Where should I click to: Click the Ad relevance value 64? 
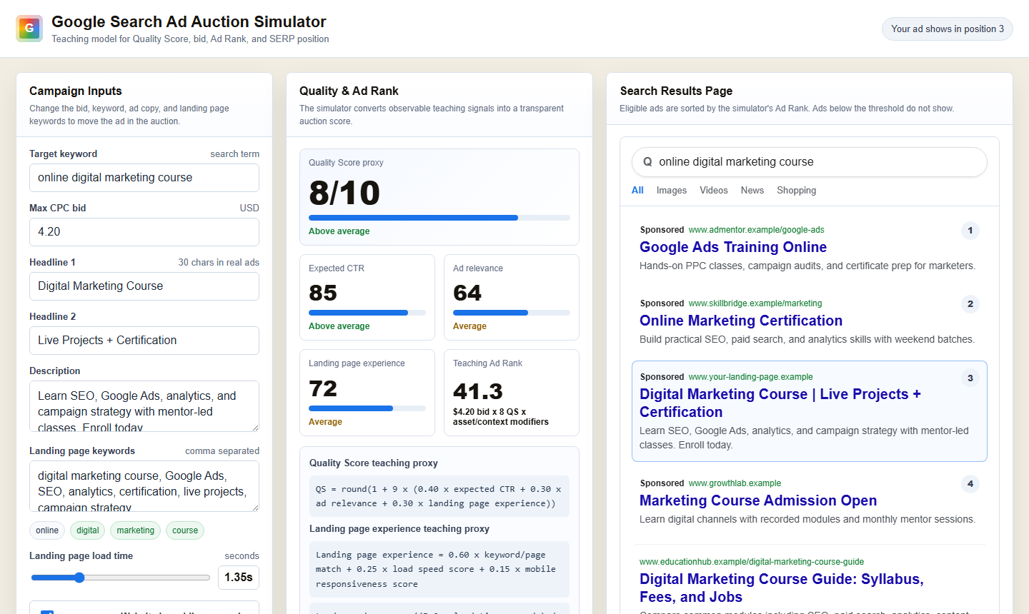[467, 293]
